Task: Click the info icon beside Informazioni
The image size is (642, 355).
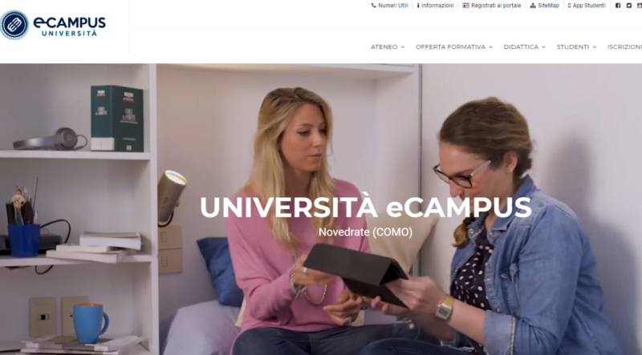Action: [x=418, y=6]
